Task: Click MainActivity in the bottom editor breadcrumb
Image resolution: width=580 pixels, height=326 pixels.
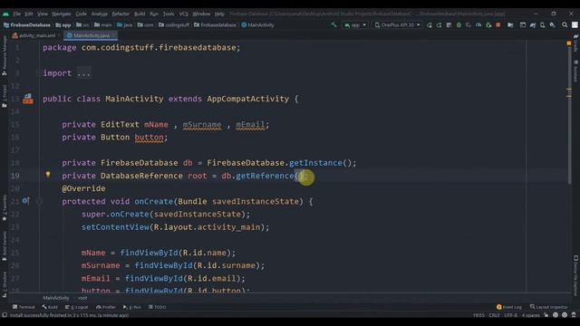Action: coord(56,298)
